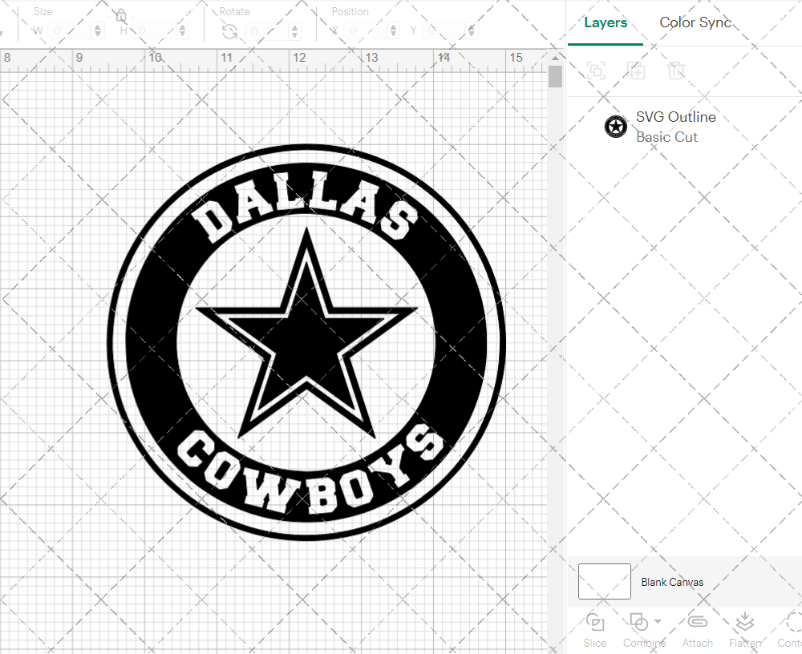Click the Group icon in the Layers panel
802x654 pixels.
pos(596,71)
